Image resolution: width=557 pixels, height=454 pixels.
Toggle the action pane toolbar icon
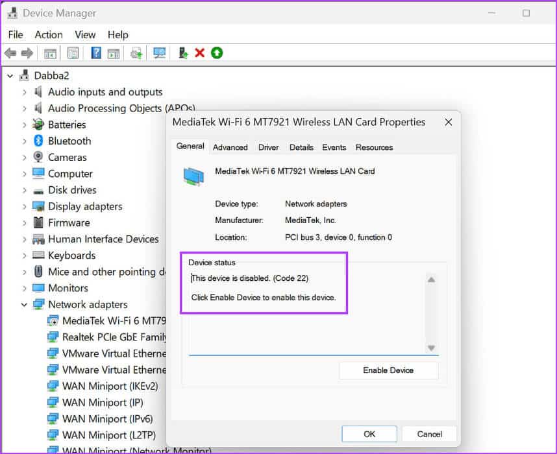(114, 54)
